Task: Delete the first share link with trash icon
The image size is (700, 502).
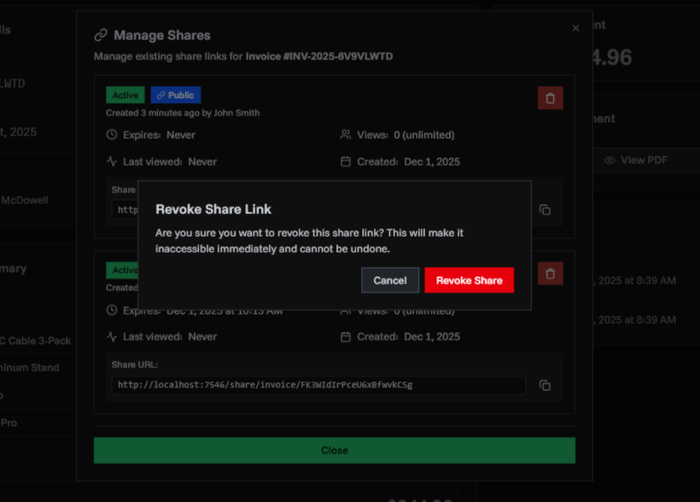Action: (x=549, y=97)
